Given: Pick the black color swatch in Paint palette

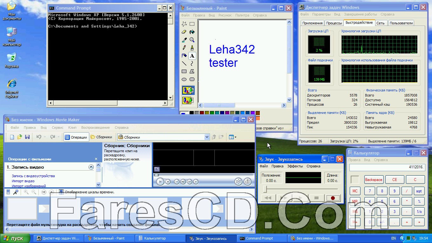Looking at the screenshot, I should pos(192,113).
